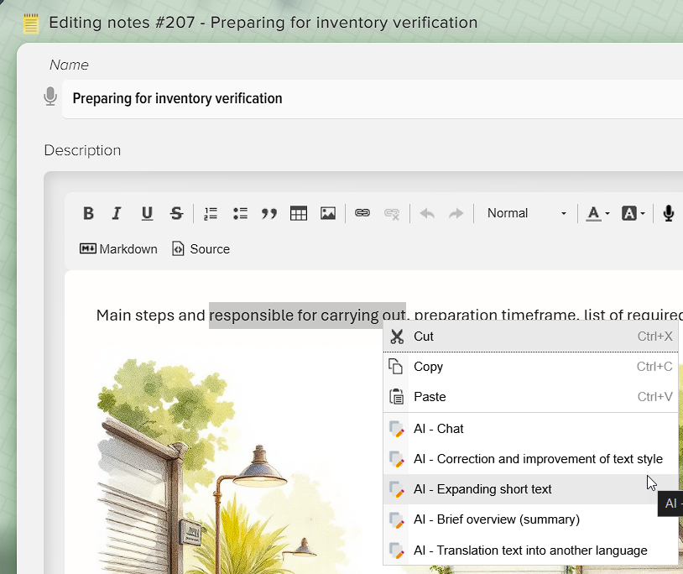The image size is (683, 574).
Task: Click the Description label
Action: 82,150
